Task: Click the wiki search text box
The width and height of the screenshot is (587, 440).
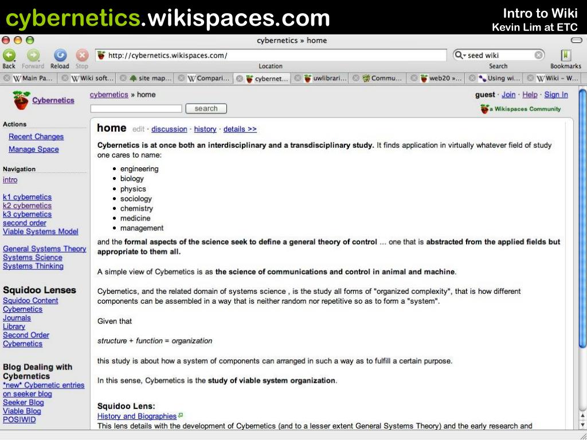Action: point(136,109)
